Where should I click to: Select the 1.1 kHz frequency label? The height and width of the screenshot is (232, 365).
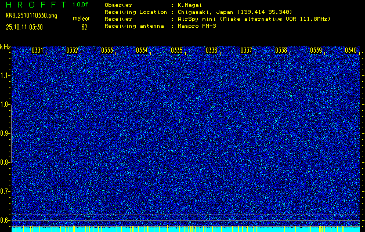[x=5, y=75]
